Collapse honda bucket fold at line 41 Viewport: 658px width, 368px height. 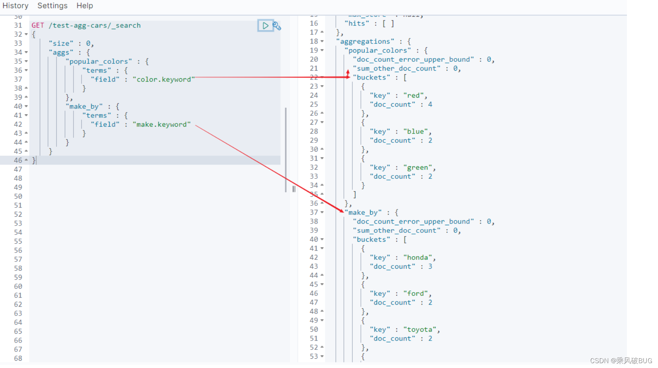322,249
